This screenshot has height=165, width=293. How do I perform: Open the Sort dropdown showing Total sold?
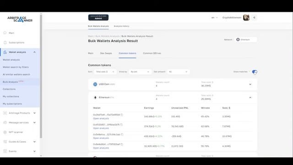click(105, 72)
